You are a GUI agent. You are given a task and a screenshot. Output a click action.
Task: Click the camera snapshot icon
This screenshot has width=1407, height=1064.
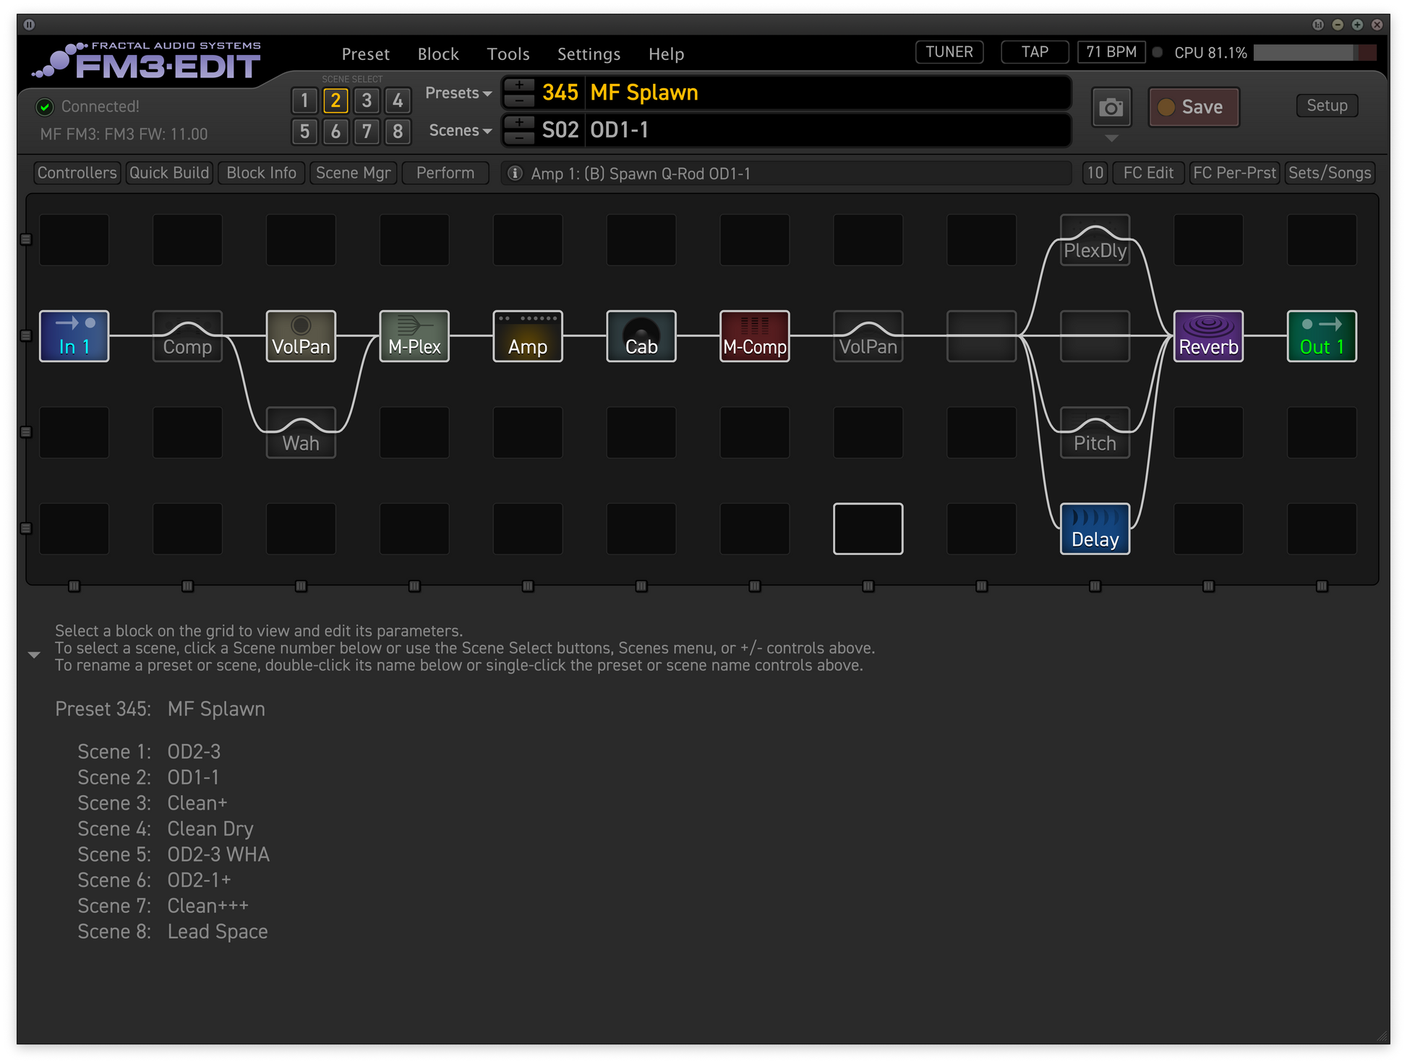point(1111,108)
